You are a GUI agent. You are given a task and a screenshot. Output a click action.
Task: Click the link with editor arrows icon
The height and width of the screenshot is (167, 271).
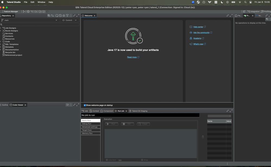pos(52,16)
